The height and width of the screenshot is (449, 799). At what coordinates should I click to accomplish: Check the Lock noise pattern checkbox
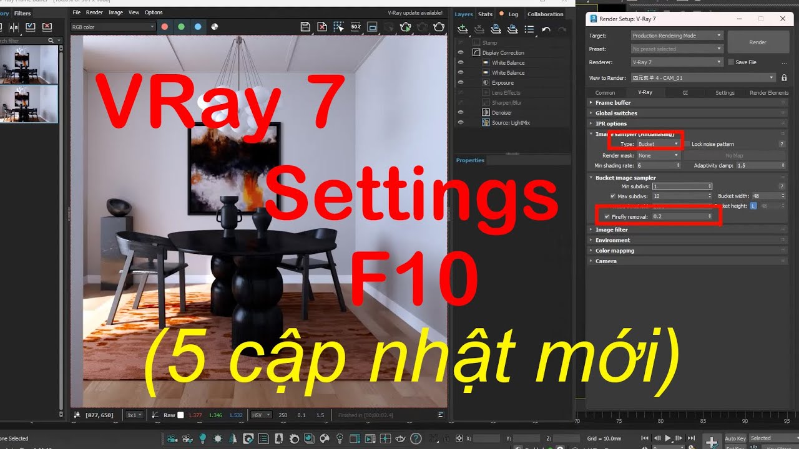pyautogui.click(x=687, y=144)
